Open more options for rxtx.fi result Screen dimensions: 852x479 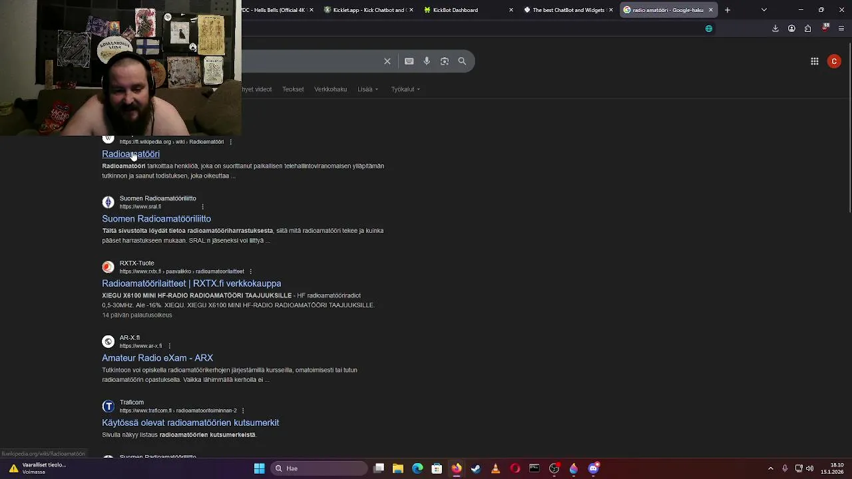(250, 271)
